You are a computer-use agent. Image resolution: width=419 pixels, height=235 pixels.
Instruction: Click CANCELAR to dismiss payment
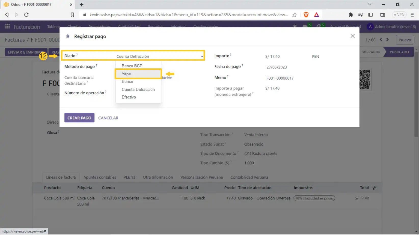108,118
